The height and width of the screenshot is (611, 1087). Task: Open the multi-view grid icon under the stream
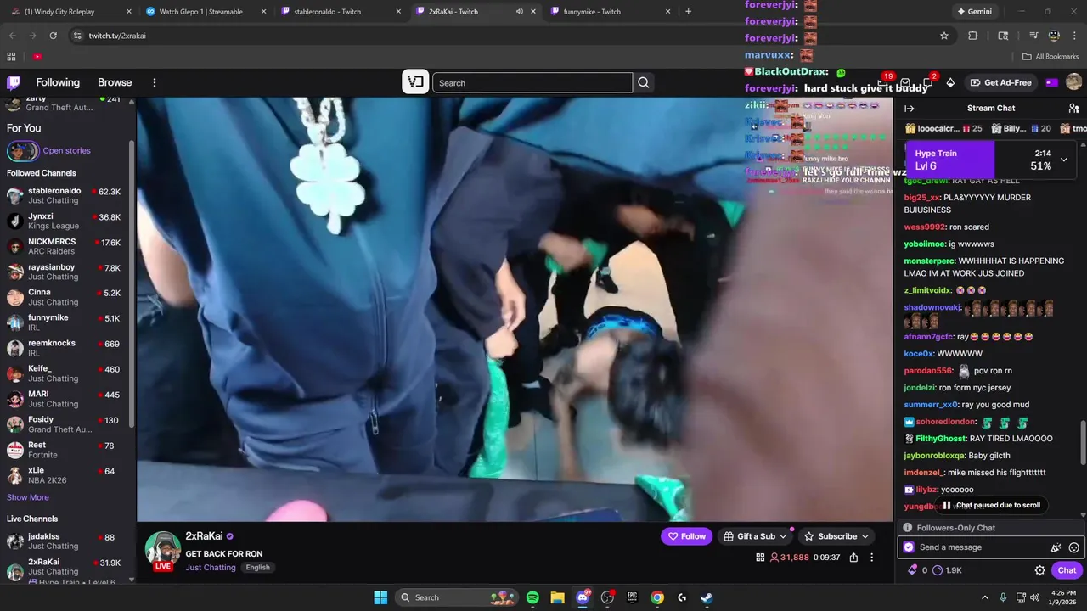760,558
